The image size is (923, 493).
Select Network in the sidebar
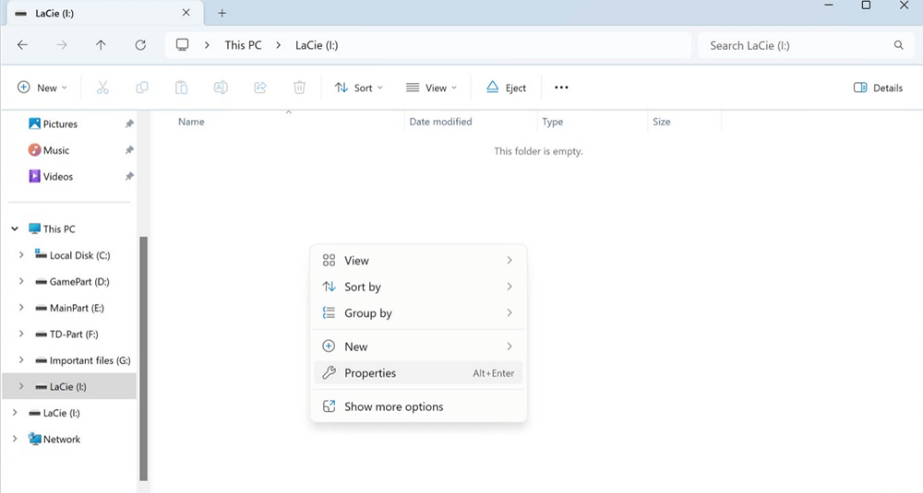pos(54,439)
